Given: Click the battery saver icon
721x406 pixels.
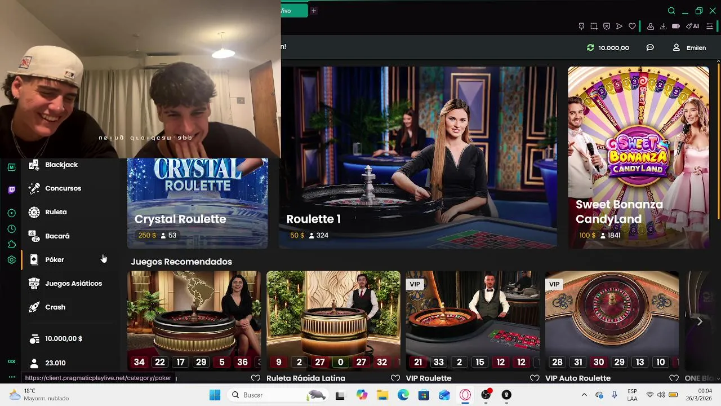Looking at the screenshot, I should [676, 27].
